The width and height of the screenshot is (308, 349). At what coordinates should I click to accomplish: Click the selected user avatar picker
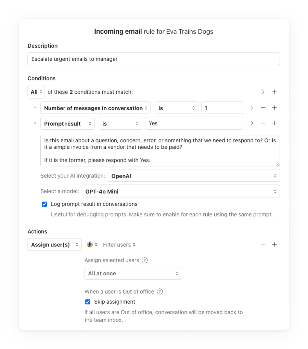tap(92, 245)
